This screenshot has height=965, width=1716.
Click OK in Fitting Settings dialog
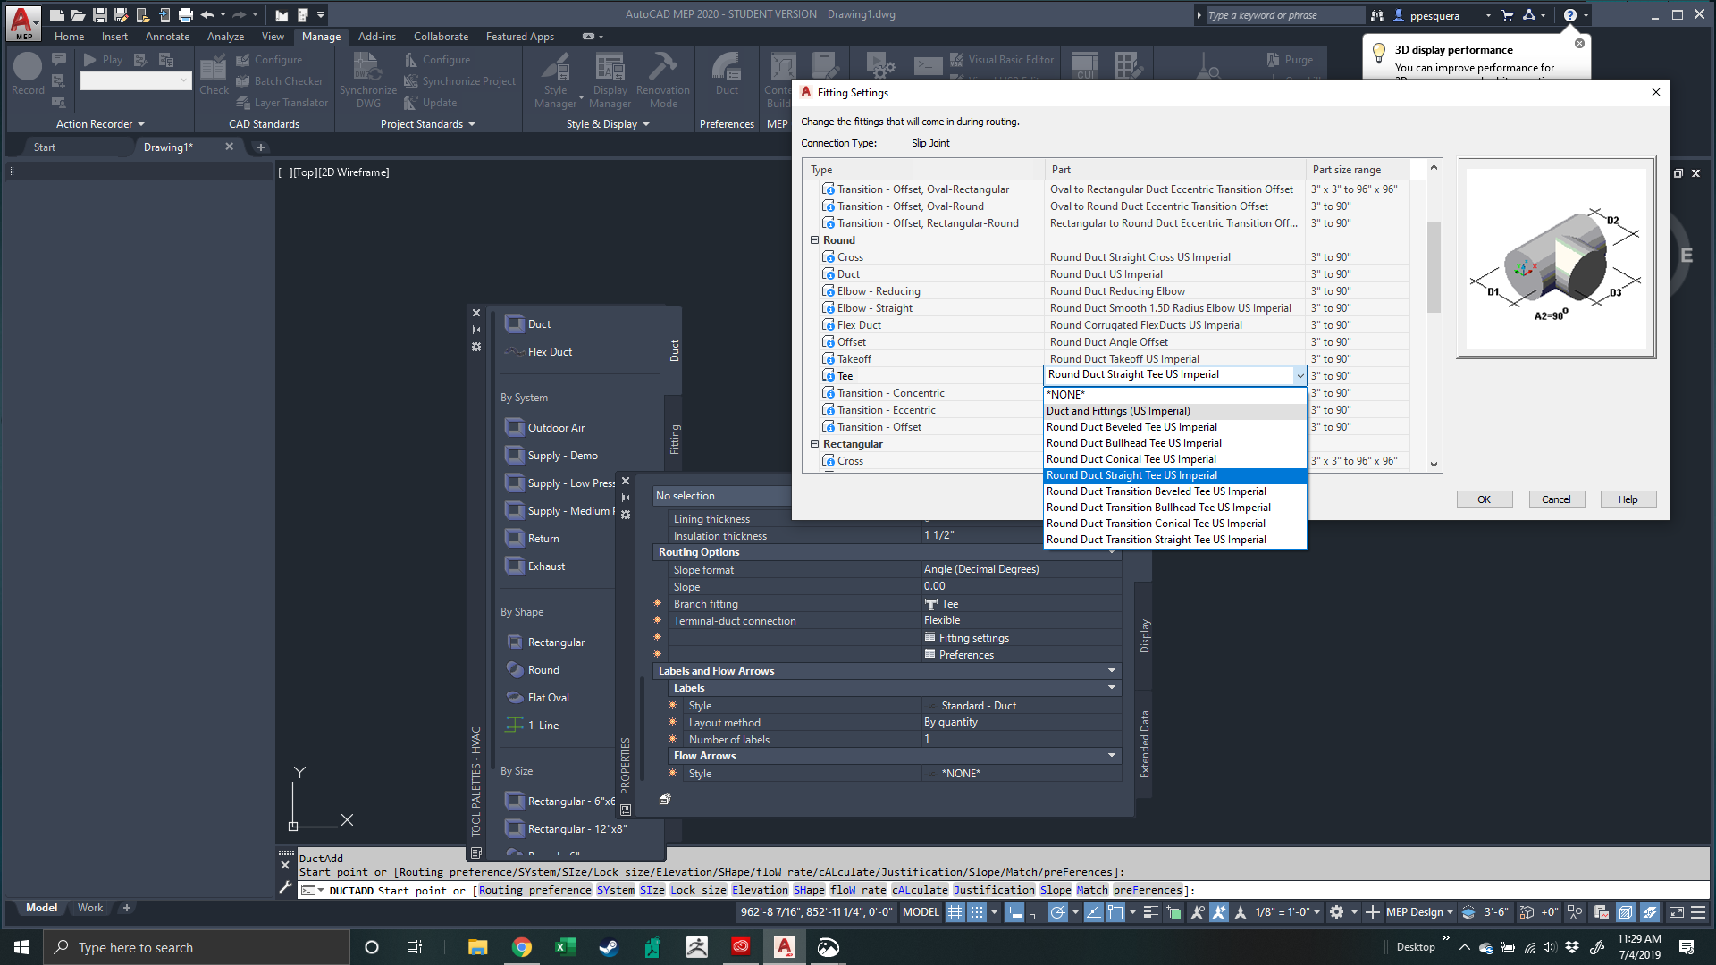[1484, 499]
